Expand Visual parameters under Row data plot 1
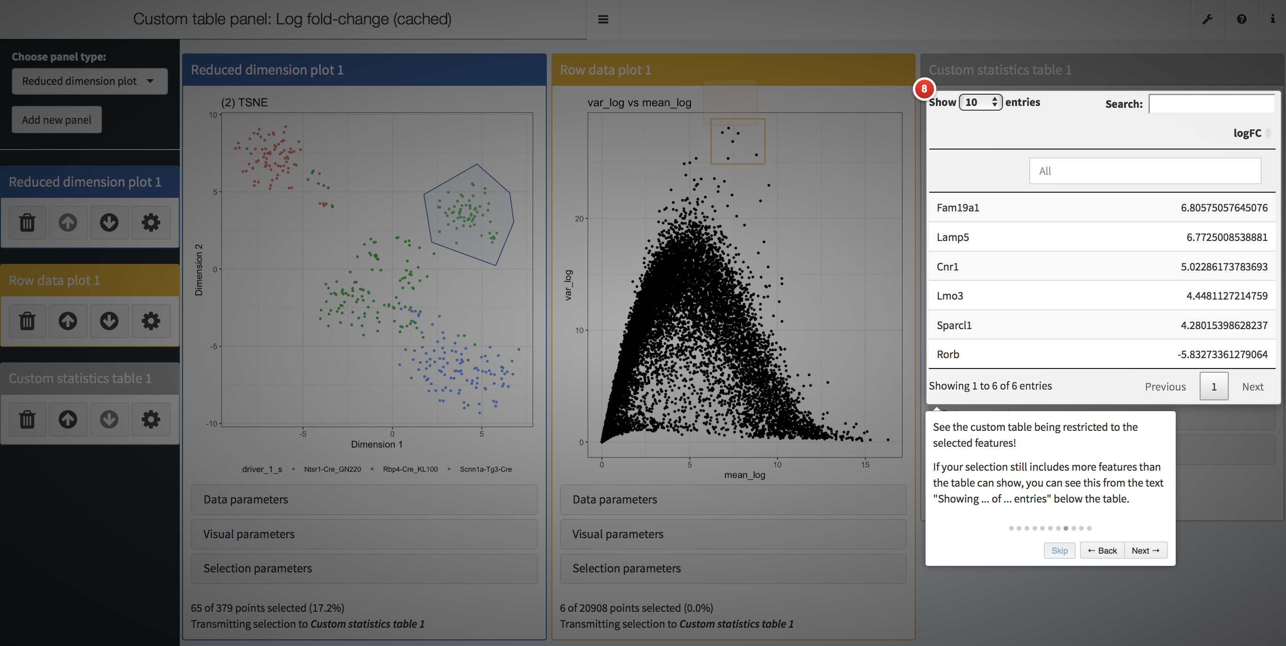This screenshot has height=646, width=1286. click(x=733, y=534)
